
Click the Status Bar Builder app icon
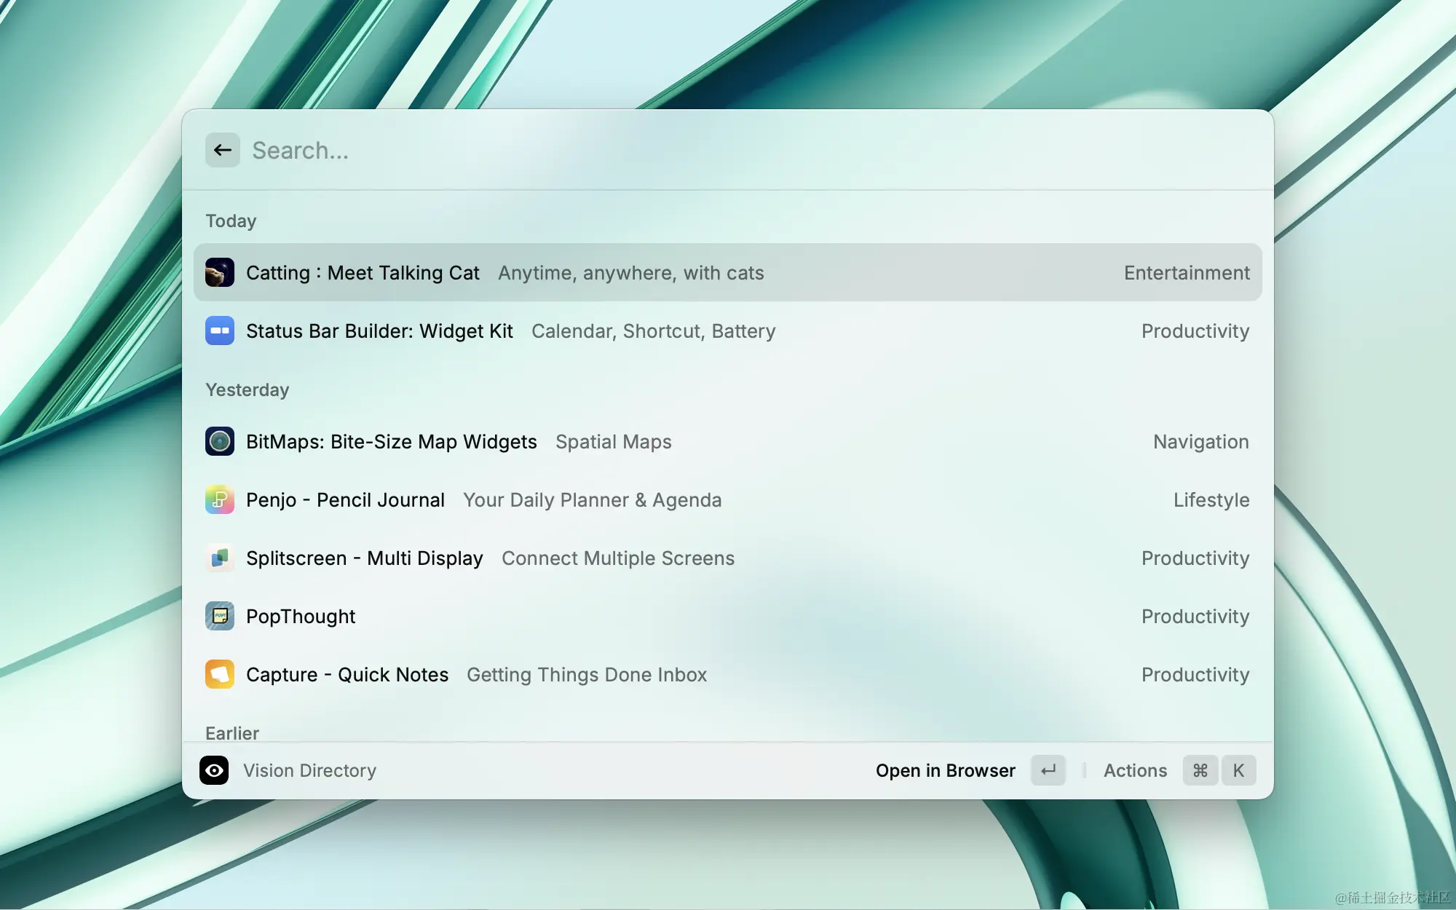click(220, 331)
